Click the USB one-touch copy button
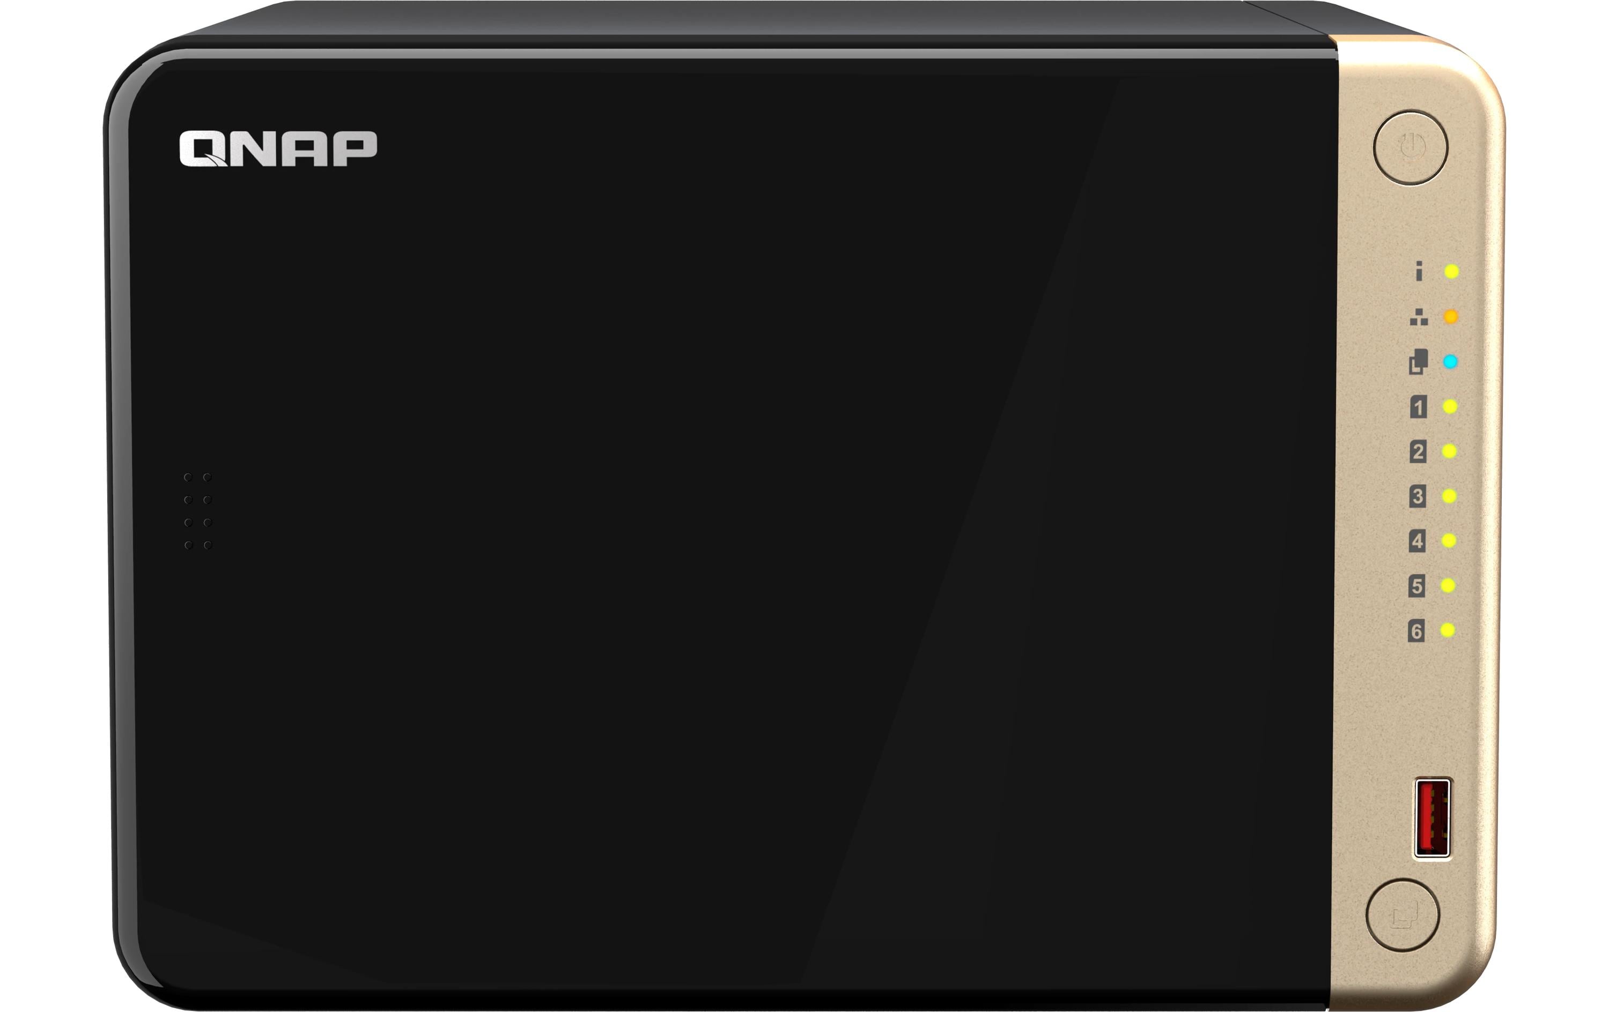Image resolution: width=1609 pixels, height=1012 pixels. pyautogui.click(x=1403, y=914)
